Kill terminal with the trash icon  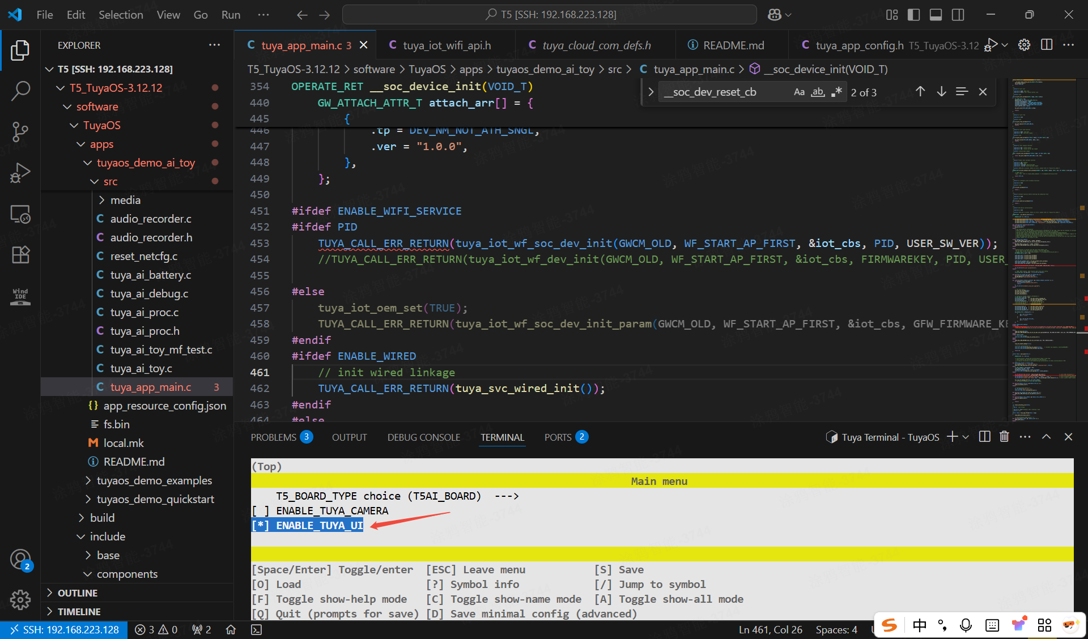tap(1004, 437)
